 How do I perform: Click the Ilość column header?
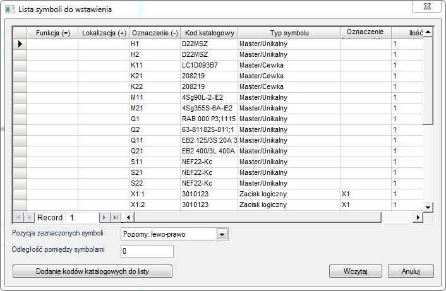pos(407,33)
